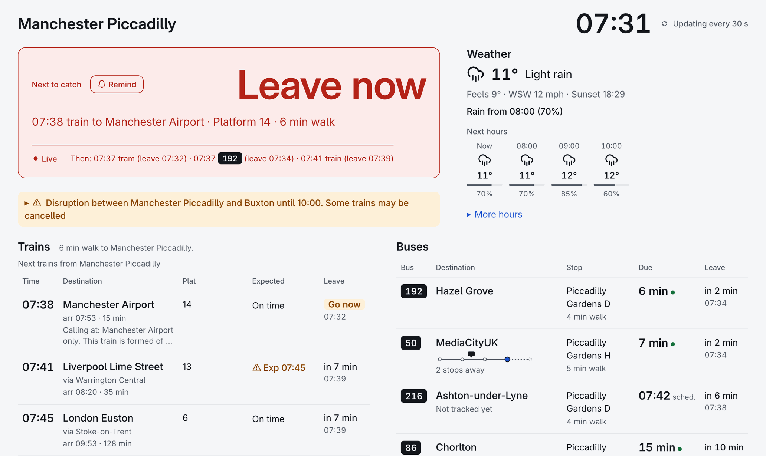Click warning icon next to Exp 07:45
766x456 pixels.
pyautogui.click(x=256, y=367)
